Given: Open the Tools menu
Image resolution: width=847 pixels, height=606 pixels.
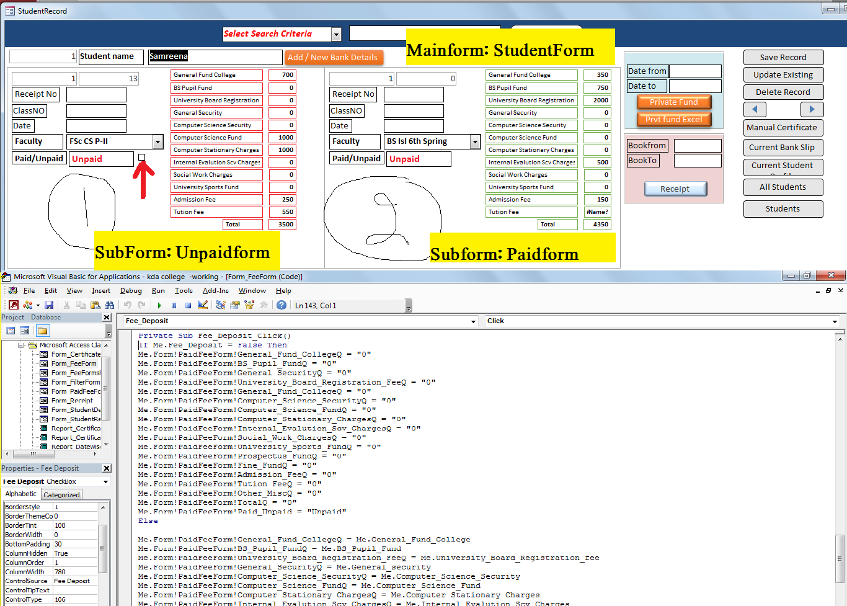Looking at the screenshot, I should pos(184,290).
